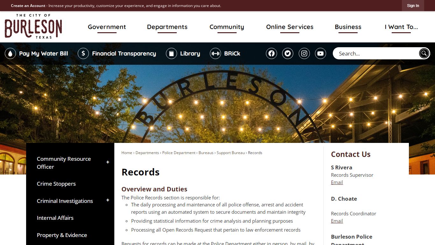Click the Create an Account link
The width and height of the screenshot is (435, 245).
pyautogui.click(x=28, y=6)
